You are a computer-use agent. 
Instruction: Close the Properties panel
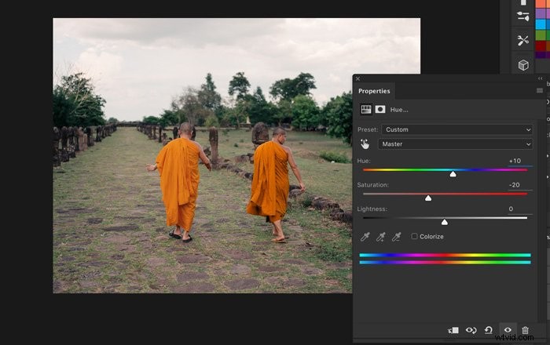[357, 78]
